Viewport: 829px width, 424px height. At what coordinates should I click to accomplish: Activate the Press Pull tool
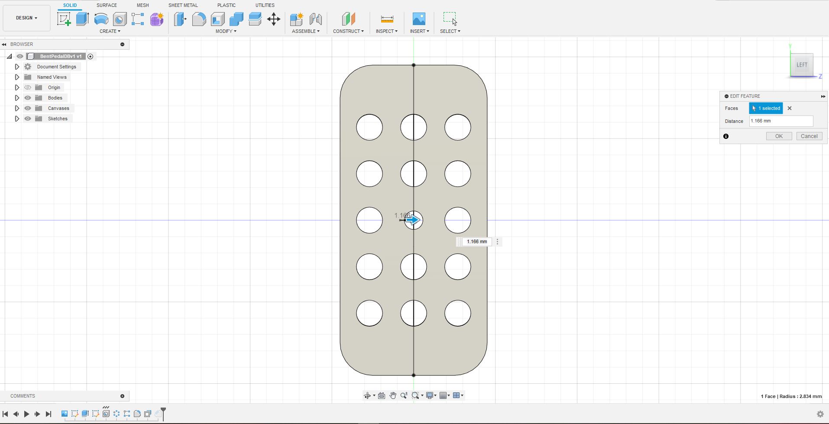pyautogui.click(x=179, y=19)
